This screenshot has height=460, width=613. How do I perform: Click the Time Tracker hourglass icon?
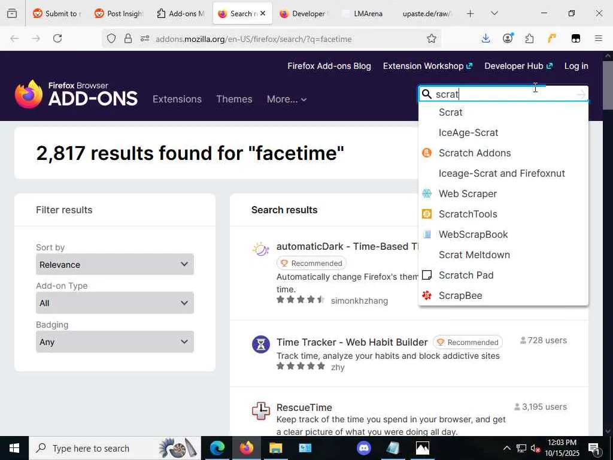click(x=261, y=344)
